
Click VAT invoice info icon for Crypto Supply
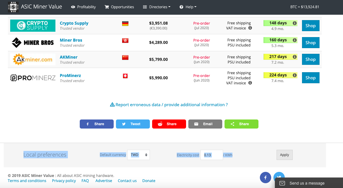pyautogui.click(x=250, y=28)
